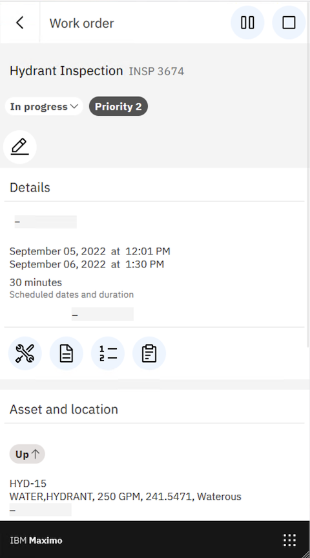Click the Hydrant Inspection title
310x558 pixels.
point(66,71)
